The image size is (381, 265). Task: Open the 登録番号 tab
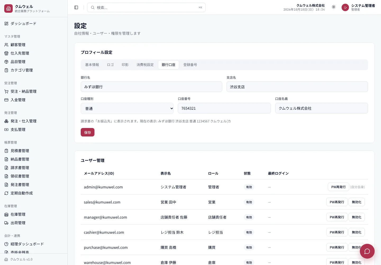[190, 65]
